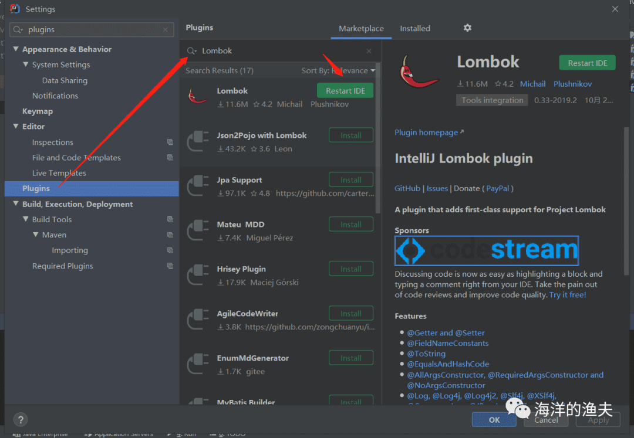
Task: Focus the Lombok marketplace search field
Action: (x=280, y=51)
